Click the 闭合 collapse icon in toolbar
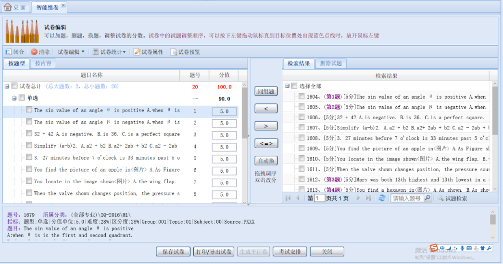Viewport: 503px width, 264px height. (8, 52)
